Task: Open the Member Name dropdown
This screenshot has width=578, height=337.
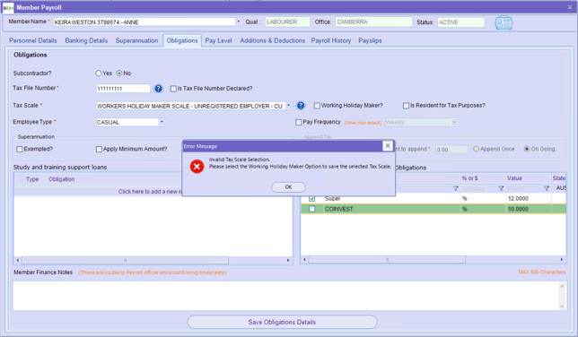Action: coord(239,22)
